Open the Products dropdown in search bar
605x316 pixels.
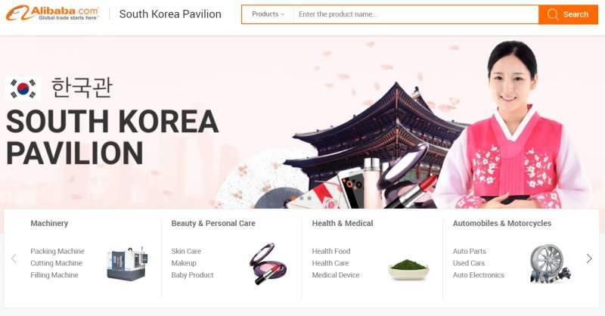[x=268, y=14]
